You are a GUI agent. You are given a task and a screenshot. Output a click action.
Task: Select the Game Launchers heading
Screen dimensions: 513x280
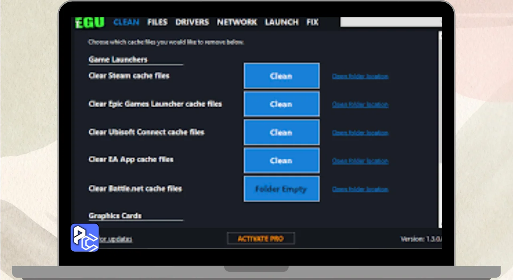point(118,60)
